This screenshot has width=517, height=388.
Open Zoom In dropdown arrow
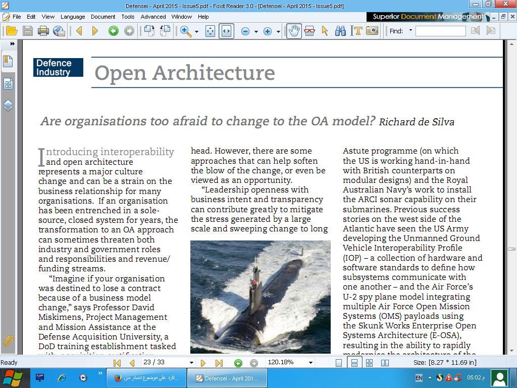click(278, 32)
